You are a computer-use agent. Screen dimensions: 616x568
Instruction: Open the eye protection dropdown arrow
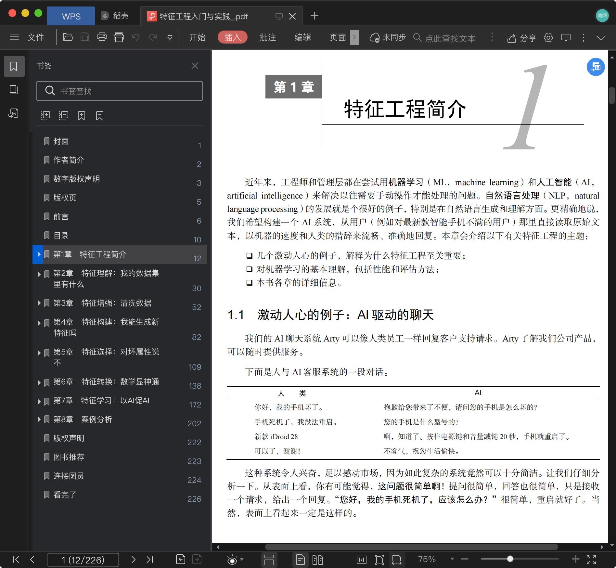coord(242,559)
